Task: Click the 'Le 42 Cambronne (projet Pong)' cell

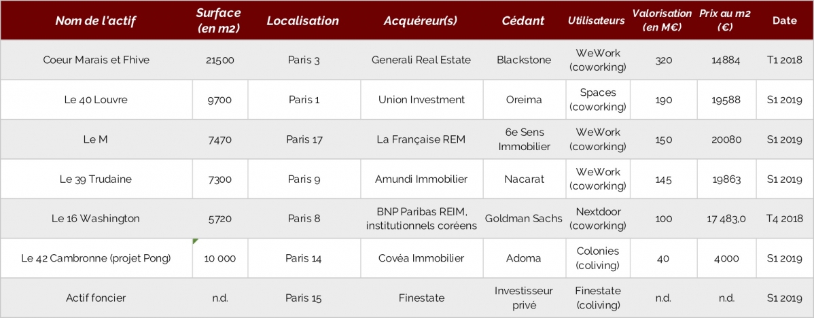Action: pos(96,258)
